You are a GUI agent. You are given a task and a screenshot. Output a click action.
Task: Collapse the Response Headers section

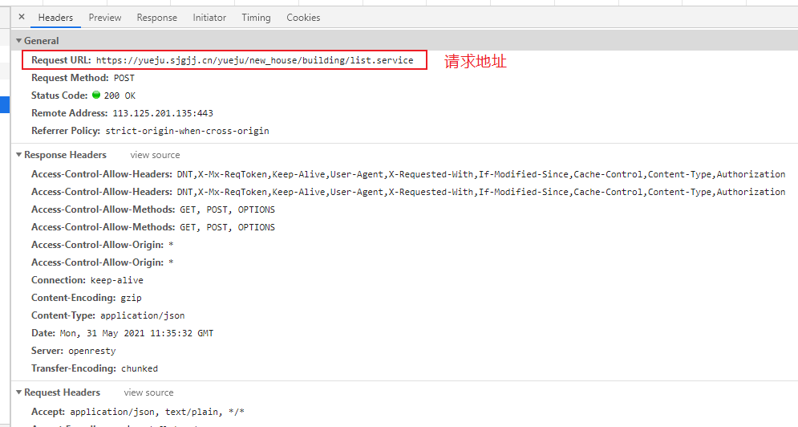point(18,155)
